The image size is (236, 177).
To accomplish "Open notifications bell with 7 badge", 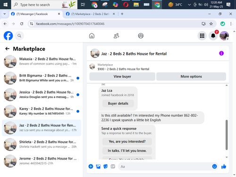I will (x=213, y=36).
